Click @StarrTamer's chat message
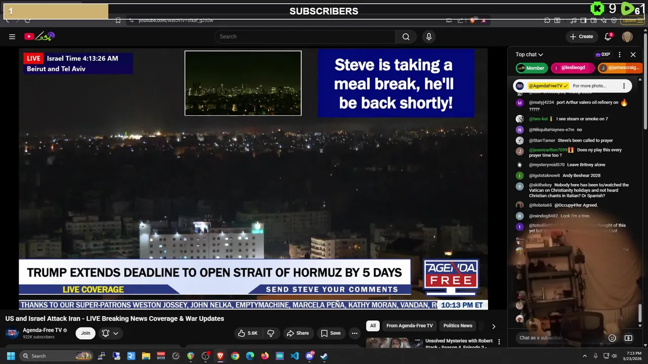 (x=572, y=141)
